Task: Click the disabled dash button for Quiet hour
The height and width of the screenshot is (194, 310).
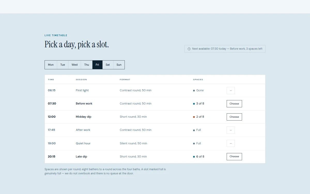Action: pos(231,143)
